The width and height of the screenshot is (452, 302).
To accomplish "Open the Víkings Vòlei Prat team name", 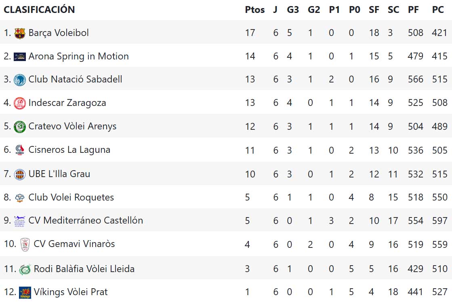I will [71, 292].
